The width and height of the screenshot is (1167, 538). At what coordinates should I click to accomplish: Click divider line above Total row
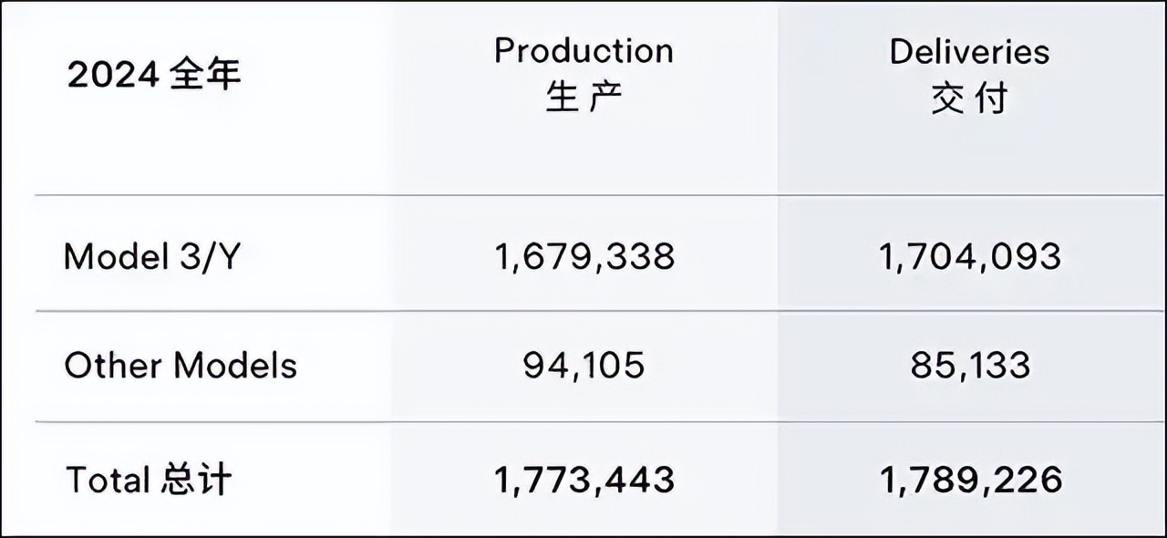(x=600, y=421)
